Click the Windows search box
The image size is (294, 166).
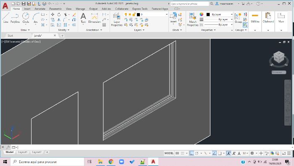(x=47, y=162)
